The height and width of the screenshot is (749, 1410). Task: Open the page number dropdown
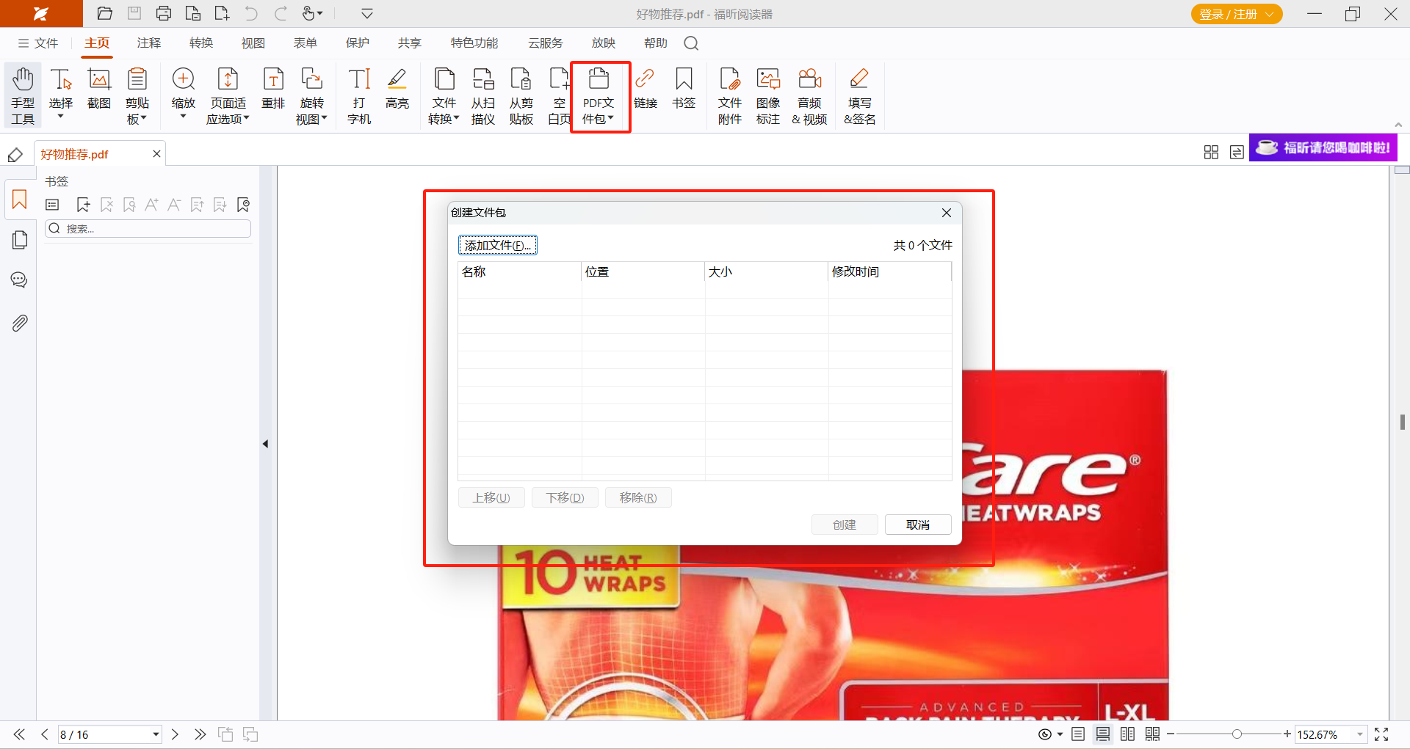coord(156,734)
